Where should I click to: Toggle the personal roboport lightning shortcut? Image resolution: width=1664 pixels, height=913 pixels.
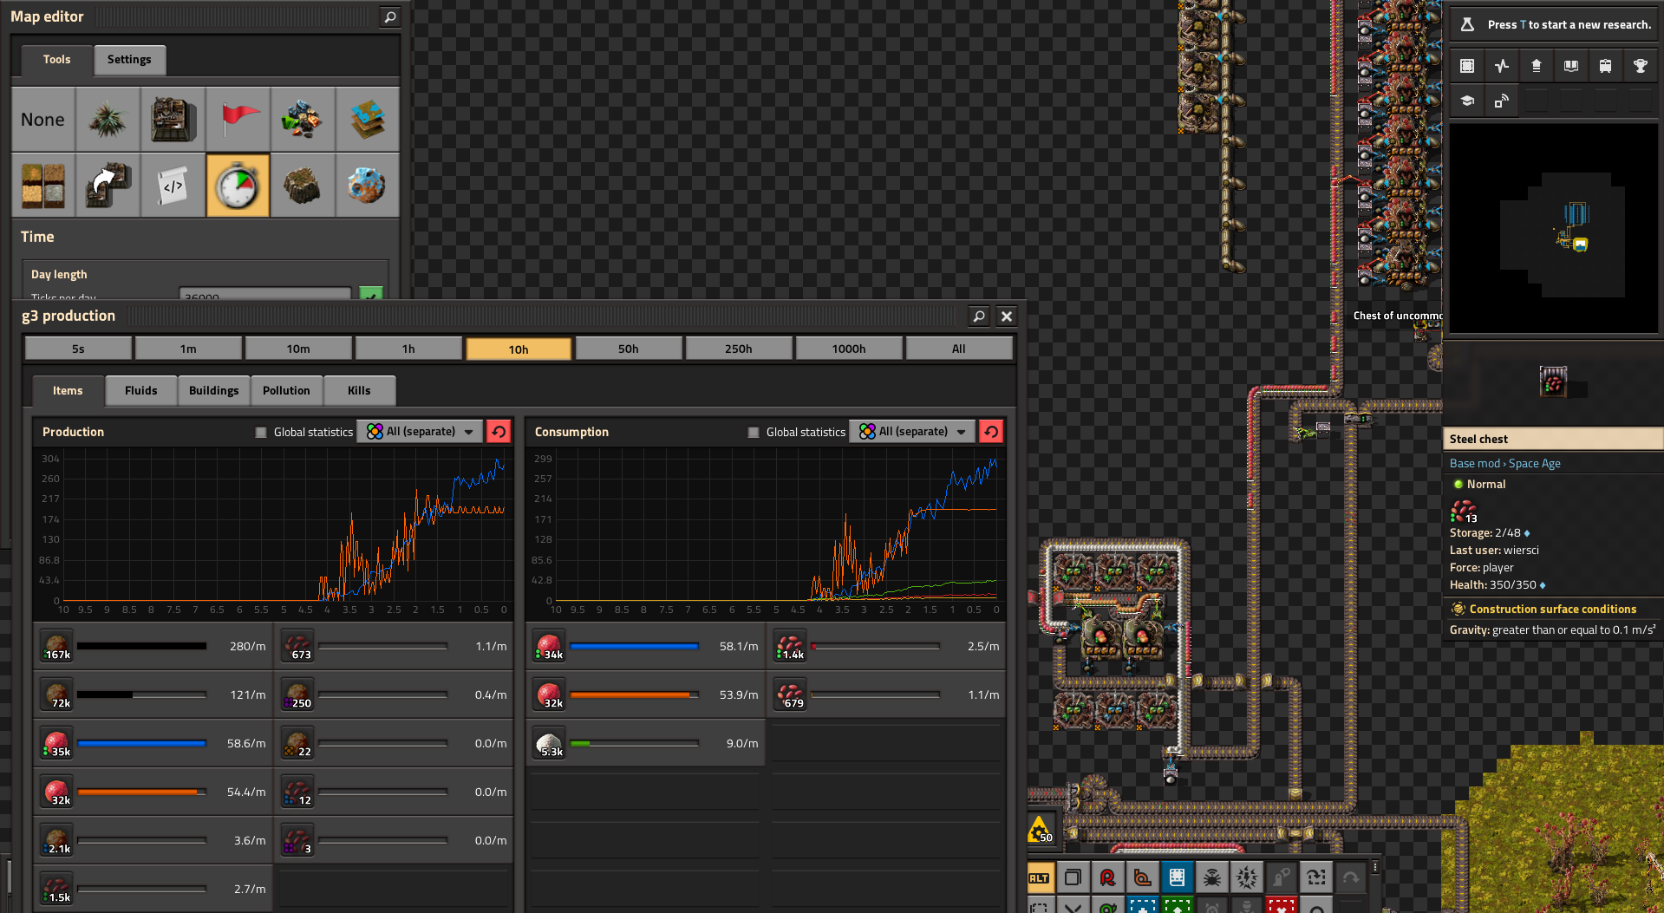1247,877
